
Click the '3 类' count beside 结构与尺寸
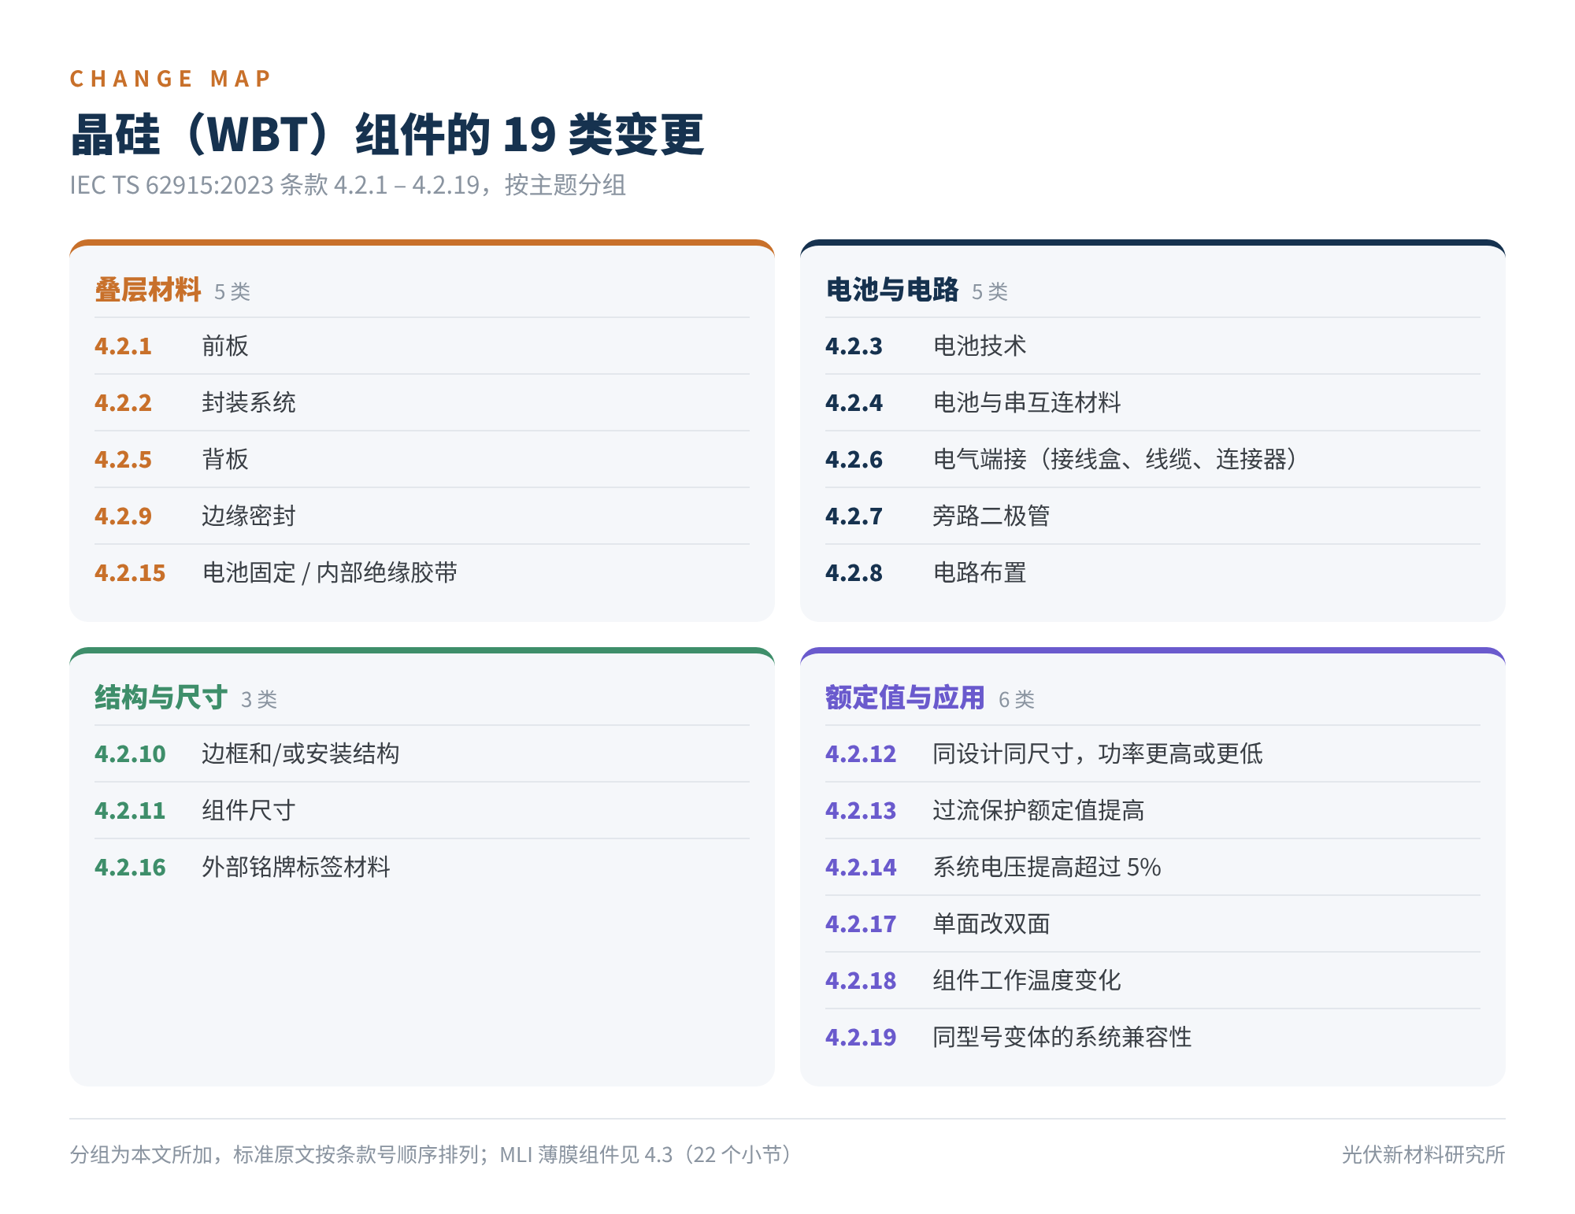[x=258, y=699]
